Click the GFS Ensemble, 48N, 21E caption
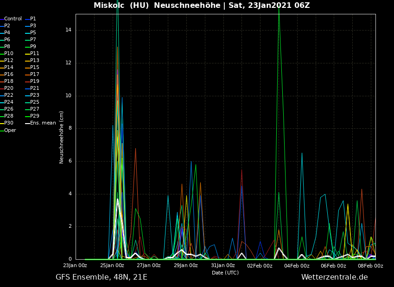 pyautogui.click(x=102, y=277)
